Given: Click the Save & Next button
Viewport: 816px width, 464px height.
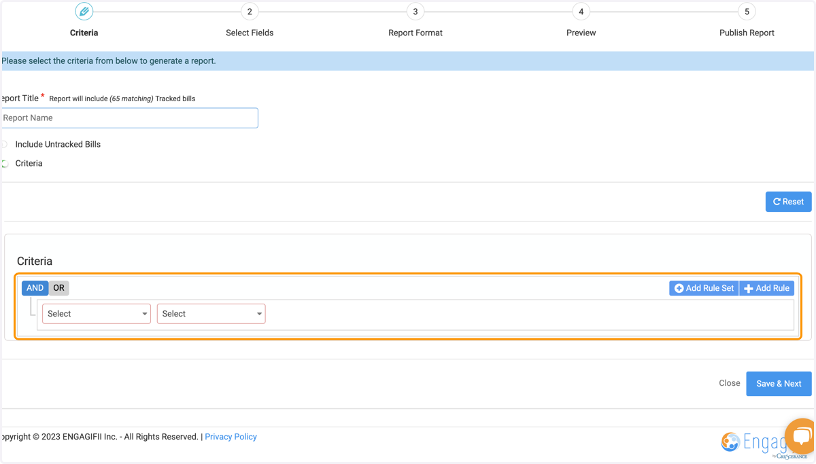Looking at the screenshot, I should click(x=779, y=384).
